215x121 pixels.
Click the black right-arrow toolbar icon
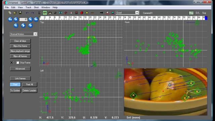click(x=101, y=13)
